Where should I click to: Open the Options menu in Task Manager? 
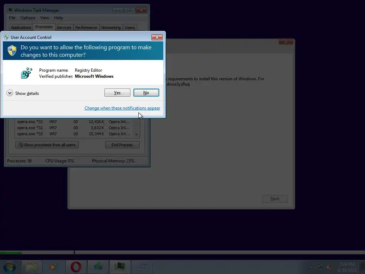(x=28, y=18)
